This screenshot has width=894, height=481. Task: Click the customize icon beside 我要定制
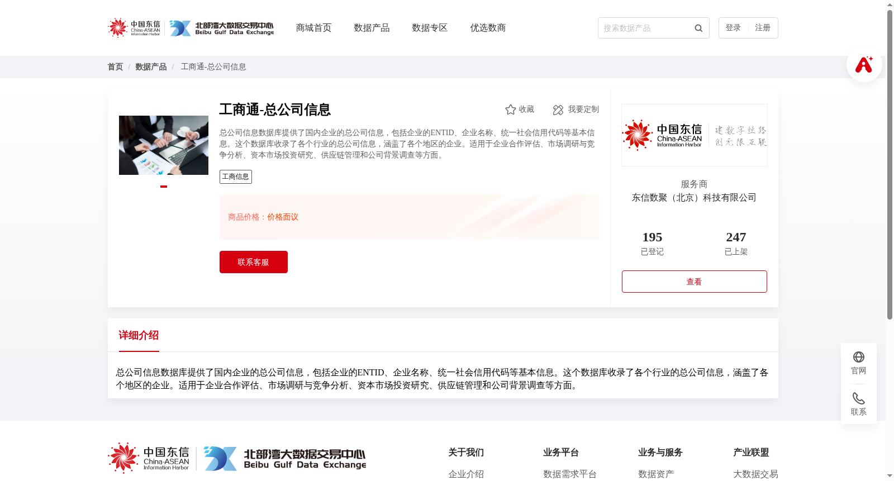coord(558,109)
